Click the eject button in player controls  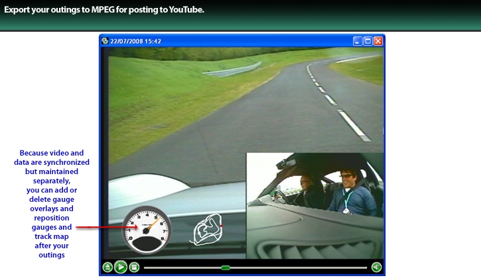pyautogui.click(x=107, y=267)
